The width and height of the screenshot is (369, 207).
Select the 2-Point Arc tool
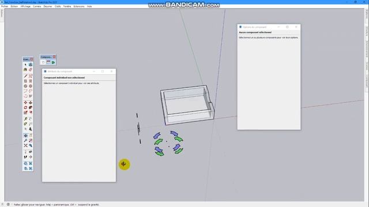pyautogui.click(x=31, y=91)
